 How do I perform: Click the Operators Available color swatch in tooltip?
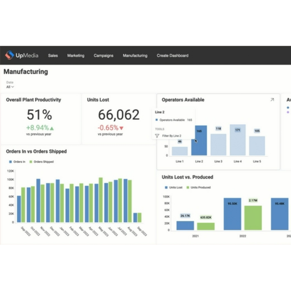pos(156,120)
